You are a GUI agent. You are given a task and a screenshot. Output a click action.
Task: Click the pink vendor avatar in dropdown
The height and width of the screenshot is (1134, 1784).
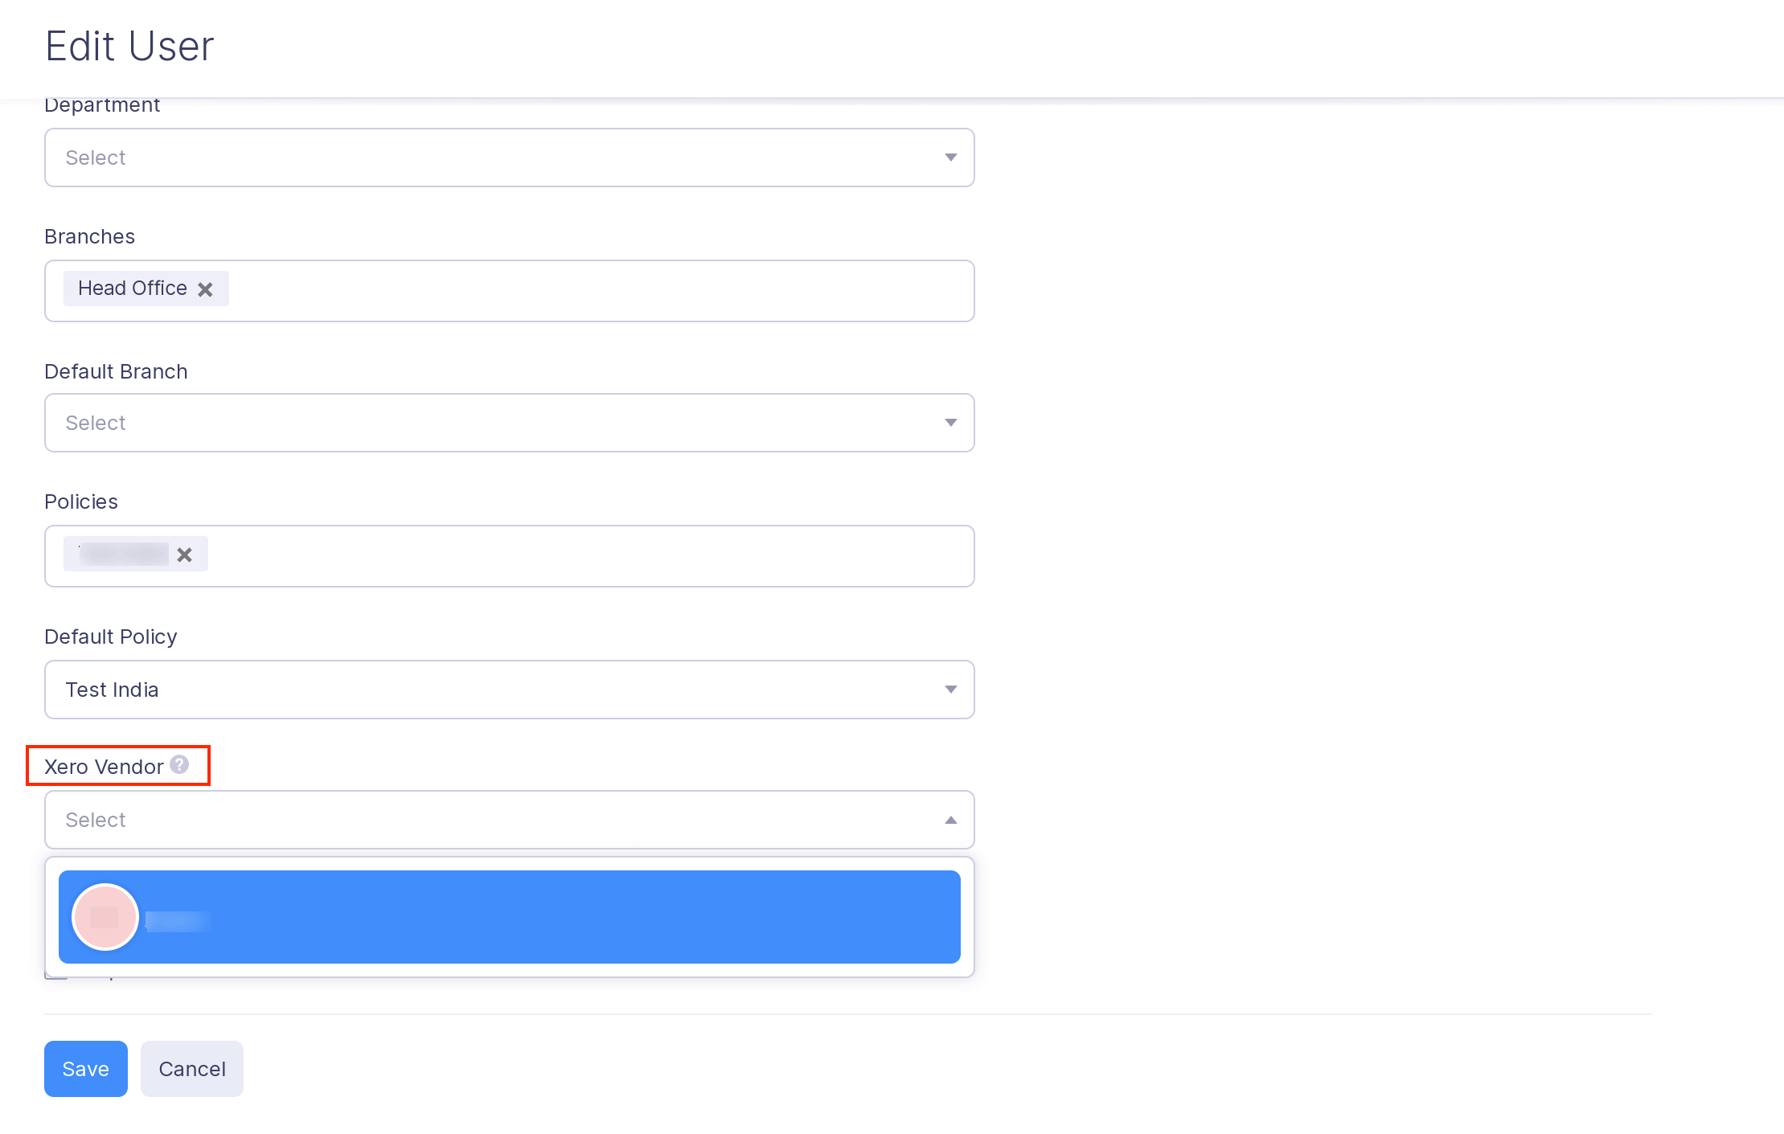(x=105, y=917)
